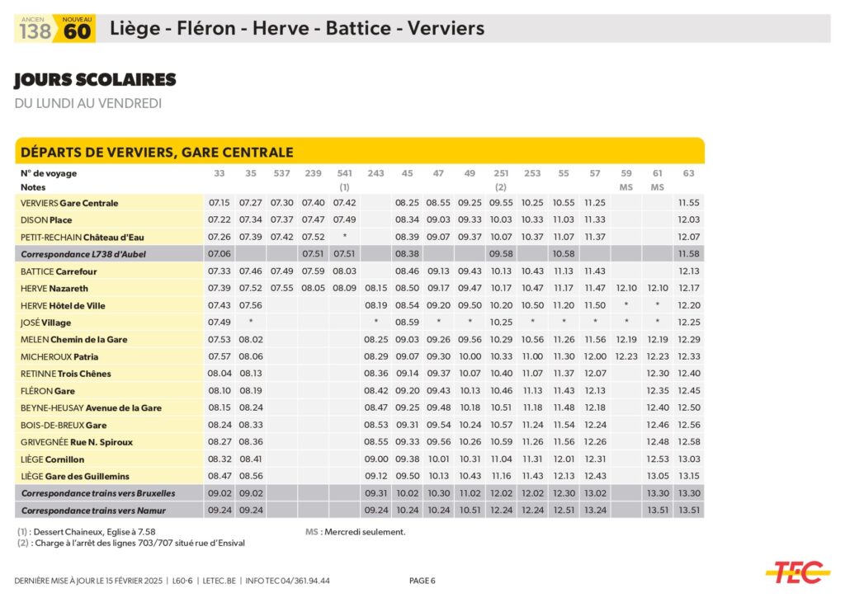Click footnote (1) about Chaineux, Eglise
Viewport: 845px width, 598px height.
point(86,532)
